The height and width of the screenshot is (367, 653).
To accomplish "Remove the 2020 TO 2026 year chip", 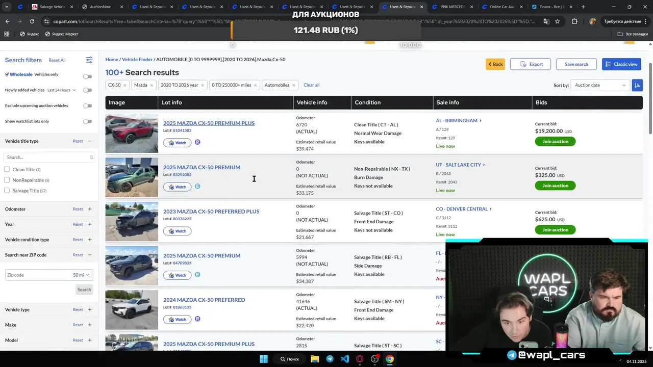I will coord(203,85).
